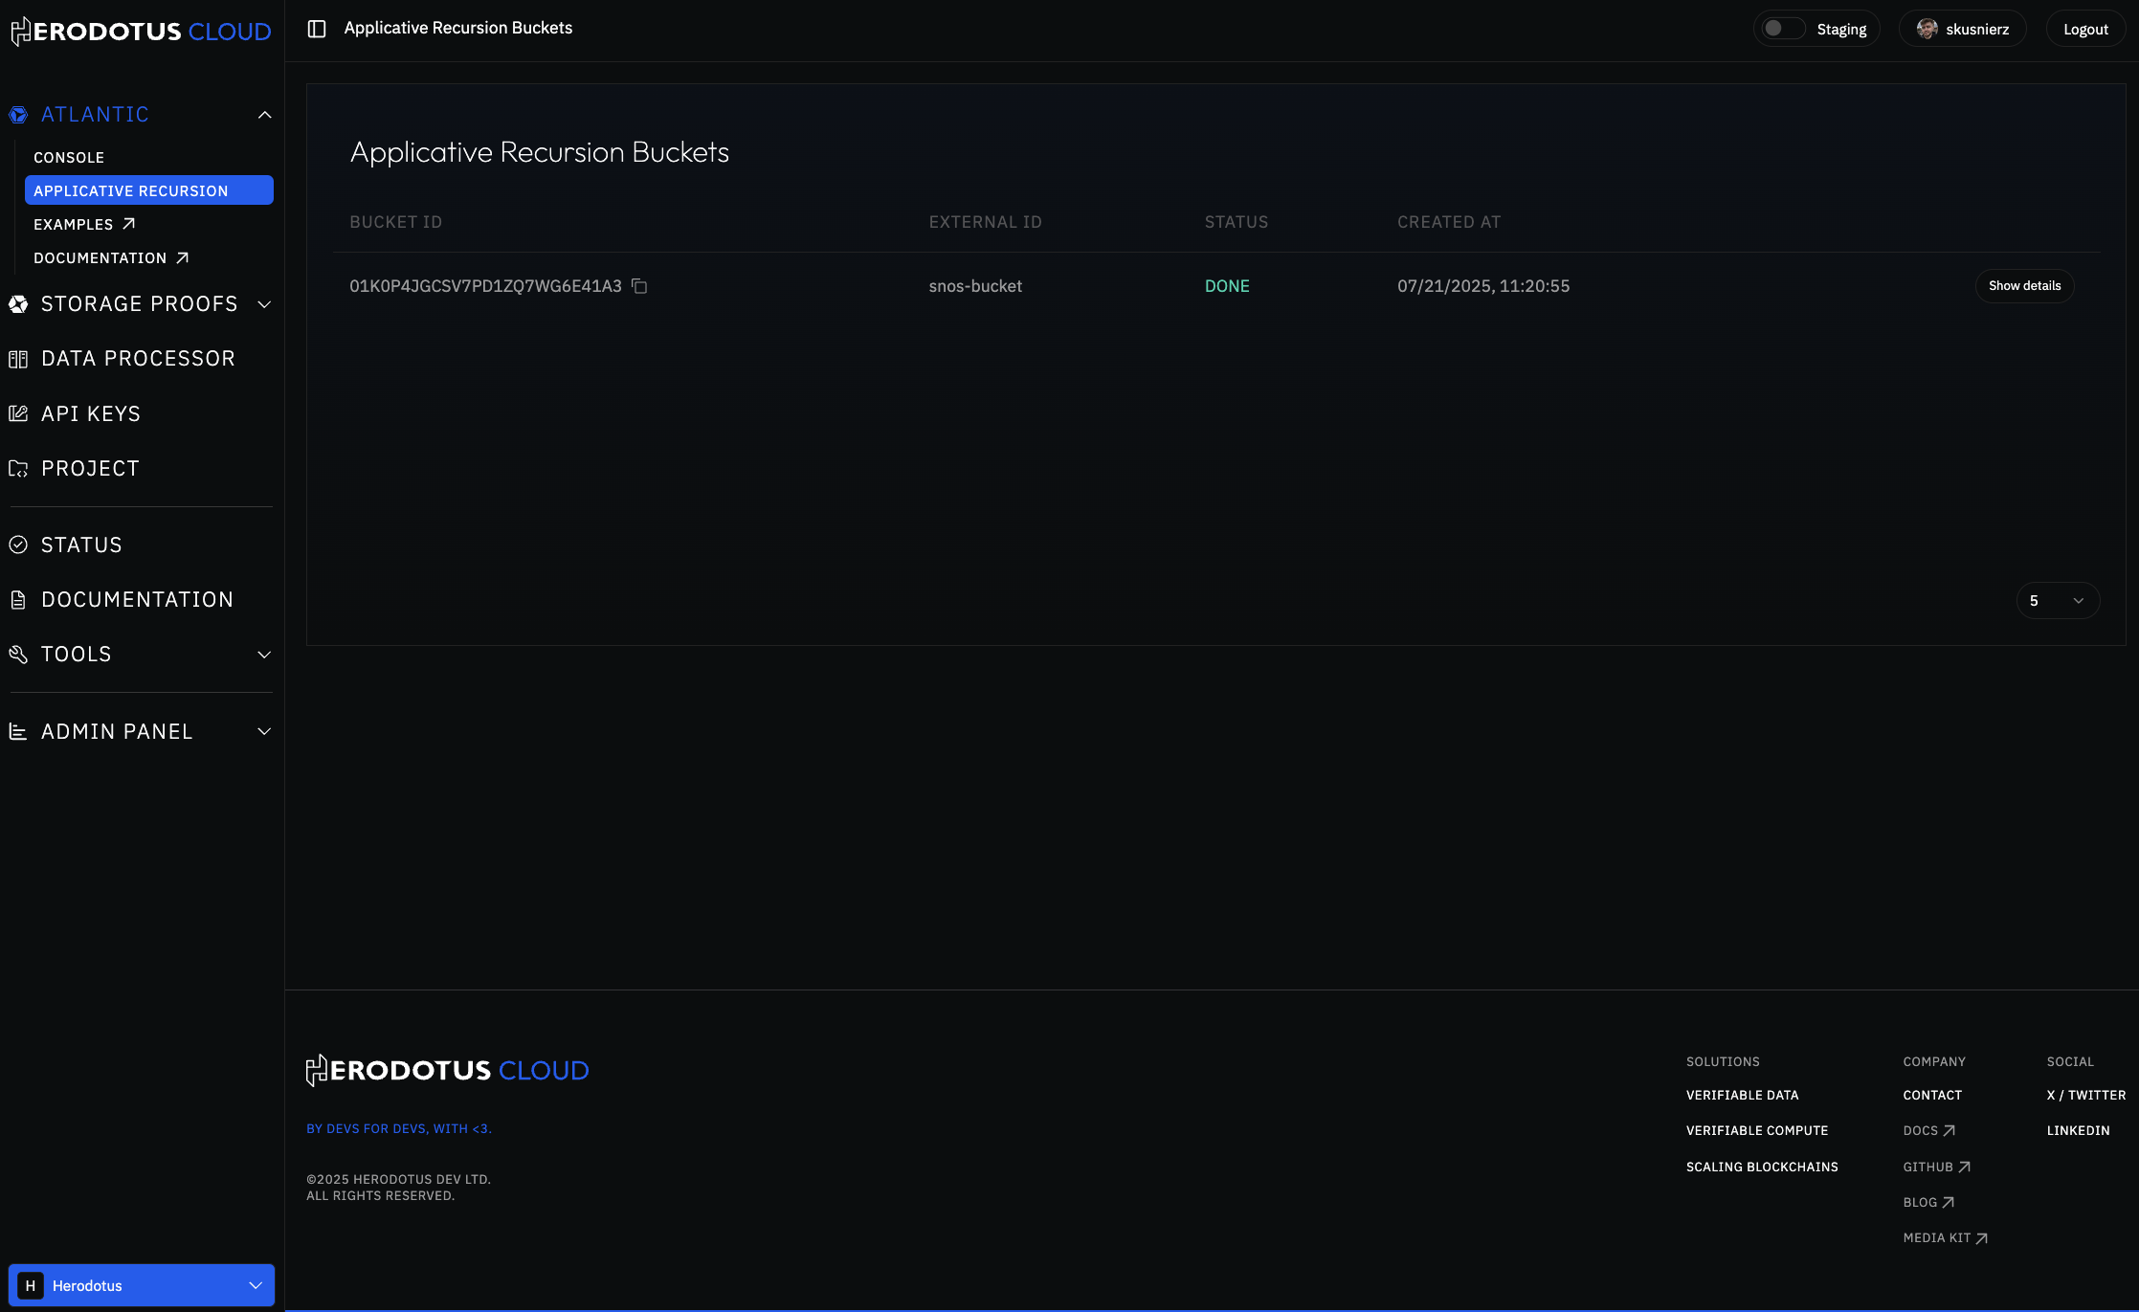
Task: Select Applicative Recursion in the sidebar
Action: pyautogui.click(x=148, y=190)
